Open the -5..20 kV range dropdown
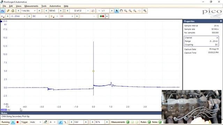 (x=24, y=16)
